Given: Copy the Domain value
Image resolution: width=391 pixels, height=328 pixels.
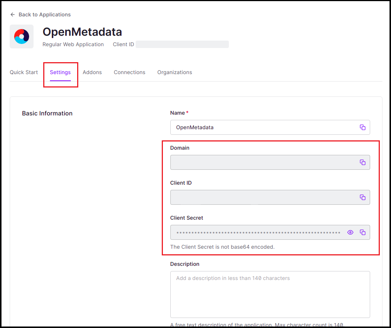Looking at the screenshot, I should coord(362,162).
